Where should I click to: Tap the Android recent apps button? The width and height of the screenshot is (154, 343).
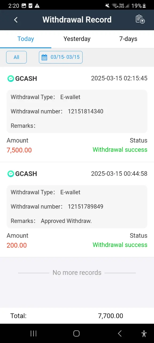(x=33, y=333)
